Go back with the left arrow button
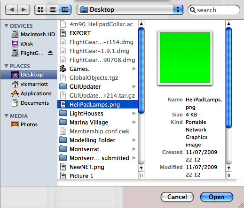The height and width of the screenshot is (208, 244). (11, 10)
